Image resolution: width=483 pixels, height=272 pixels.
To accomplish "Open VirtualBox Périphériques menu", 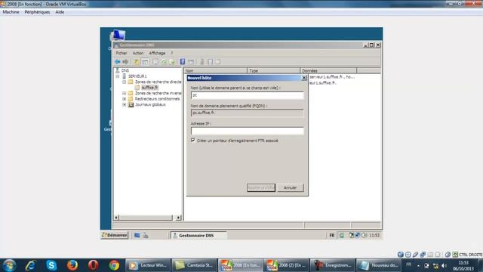I will click(x=37, y=12).
